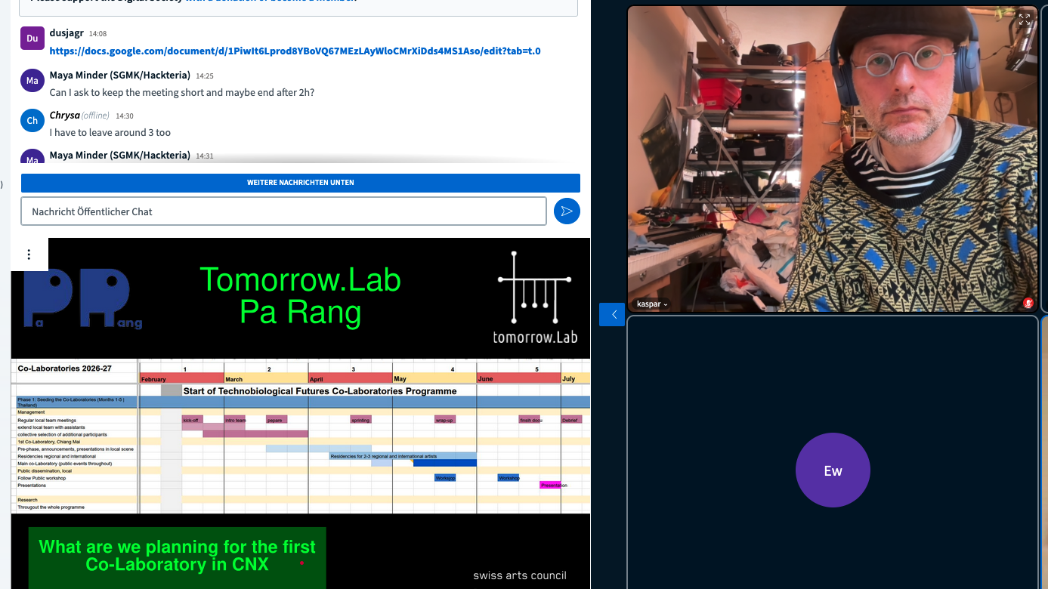The height and width of the screenshot is (589, 1048).
Task: Go to previous webcam page with left arrow
Action: pos(612,314)
